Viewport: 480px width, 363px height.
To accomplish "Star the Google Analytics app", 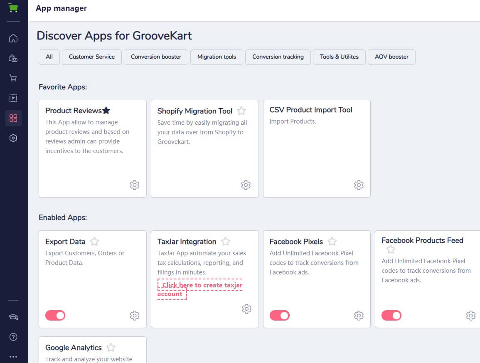I will [111, 347].
